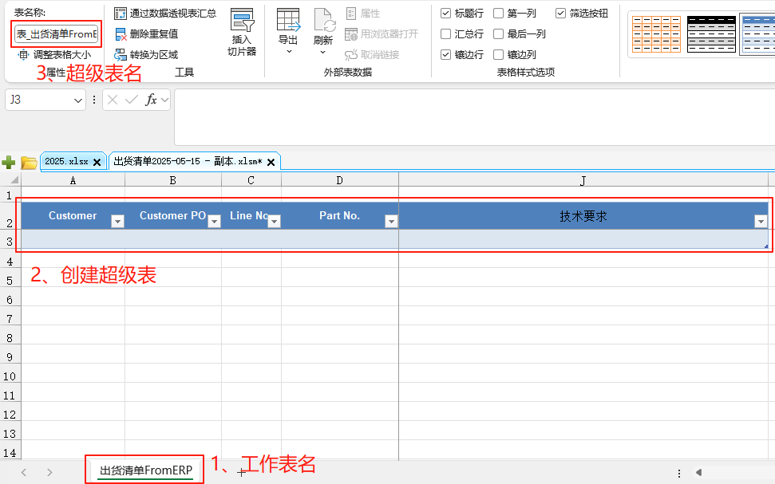
Task: Click the Name Box showing J3
Action: [x=40, y=100]
